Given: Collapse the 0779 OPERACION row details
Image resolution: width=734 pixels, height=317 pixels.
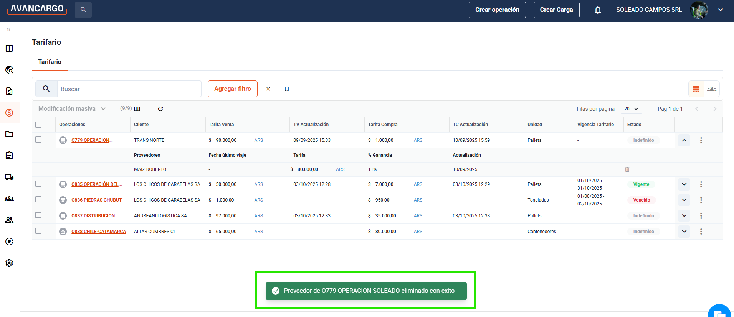Looking at the screenshot, I should [x=684, y=140].
